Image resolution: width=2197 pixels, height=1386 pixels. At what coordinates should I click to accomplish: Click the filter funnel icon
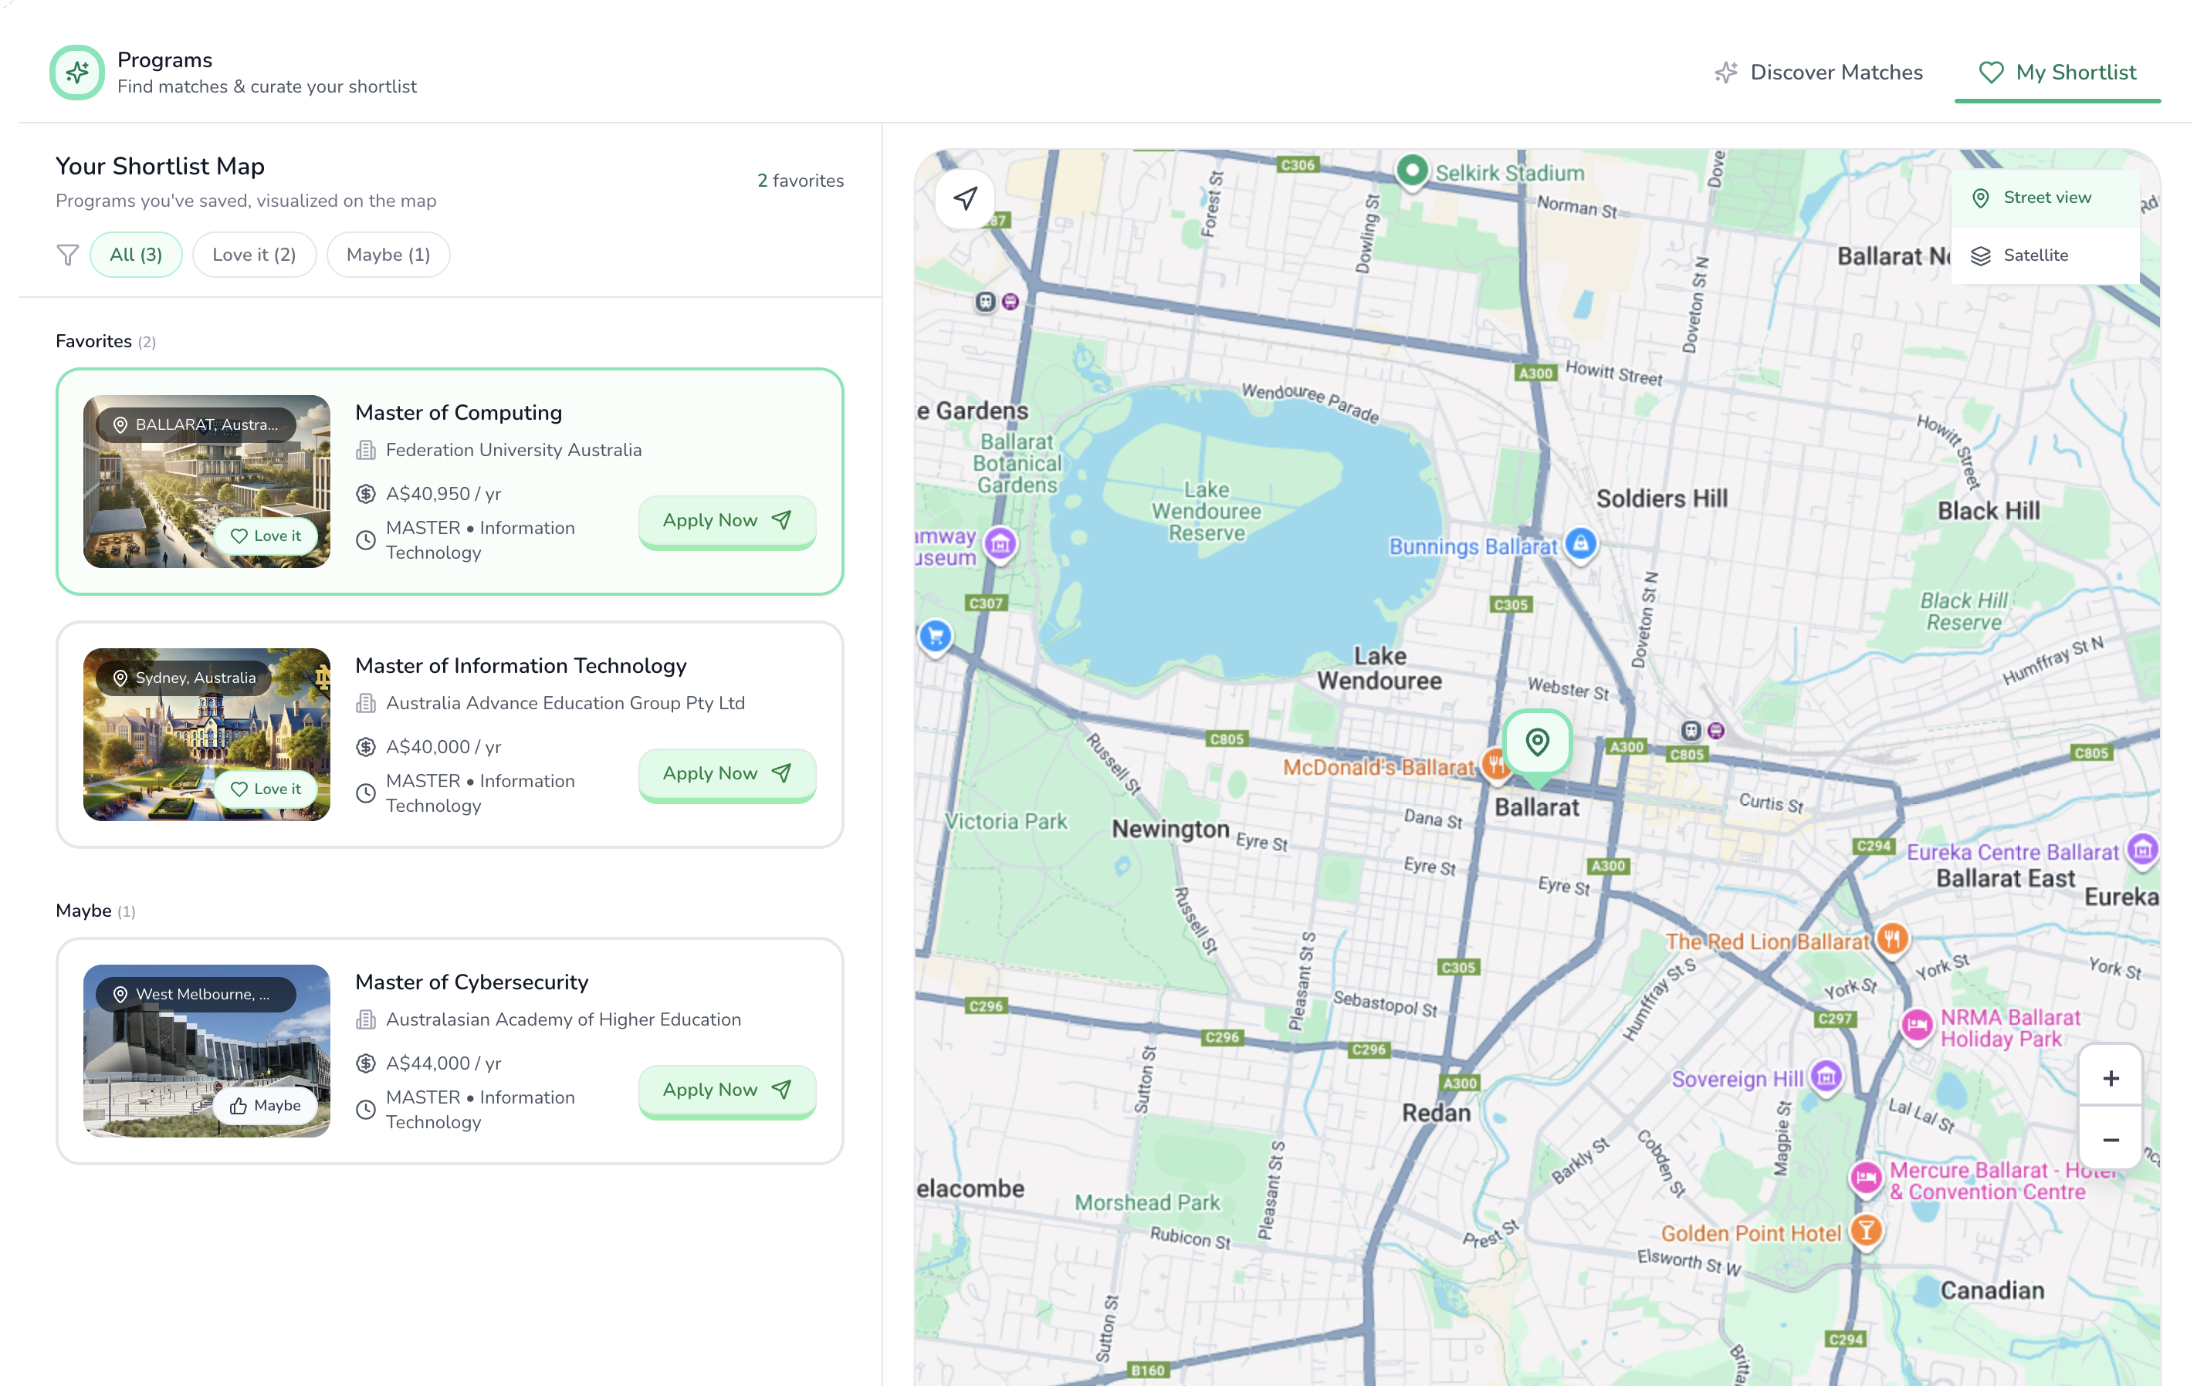click(x=67, y=255)
